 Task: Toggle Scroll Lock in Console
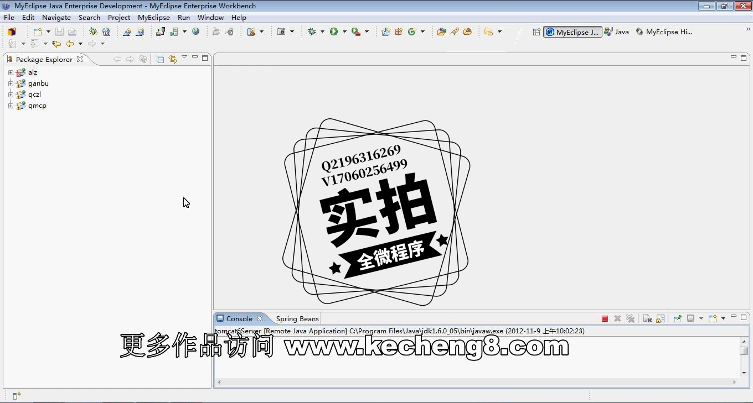(660, 318)
